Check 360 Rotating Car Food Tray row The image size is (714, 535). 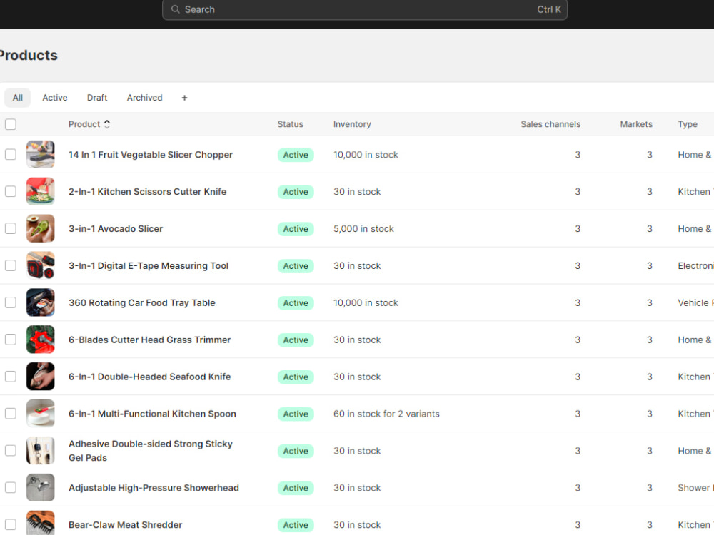(11, 302)
